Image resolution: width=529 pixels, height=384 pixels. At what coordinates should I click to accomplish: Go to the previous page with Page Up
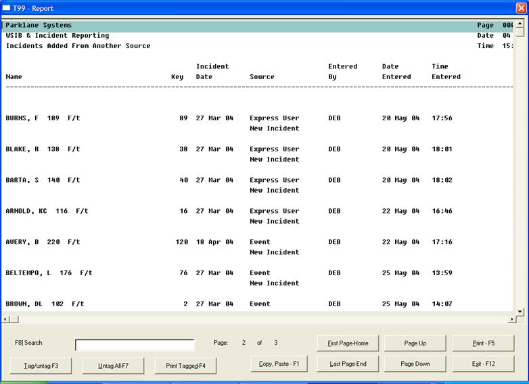tap(415, 343)
